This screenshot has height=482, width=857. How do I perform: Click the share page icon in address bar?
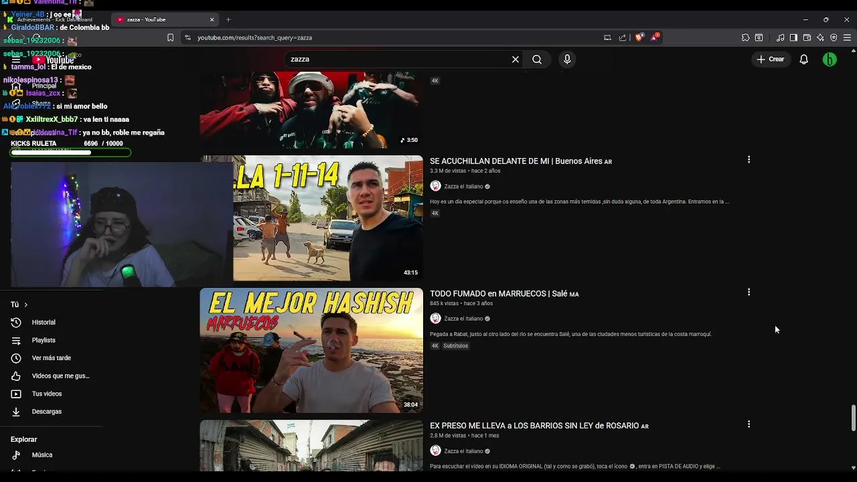pyautogui.click(x=623, y=37)
